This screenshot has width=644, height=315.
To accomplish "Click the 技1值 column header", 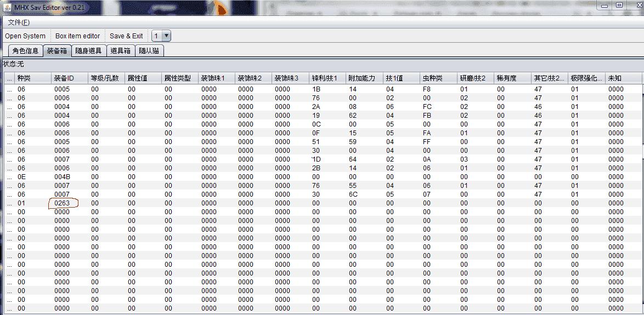I will tap(401, 78).
